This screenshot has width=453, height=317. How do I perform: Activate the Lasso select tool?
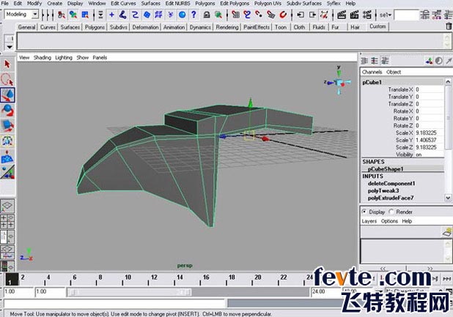click(7, 79)
